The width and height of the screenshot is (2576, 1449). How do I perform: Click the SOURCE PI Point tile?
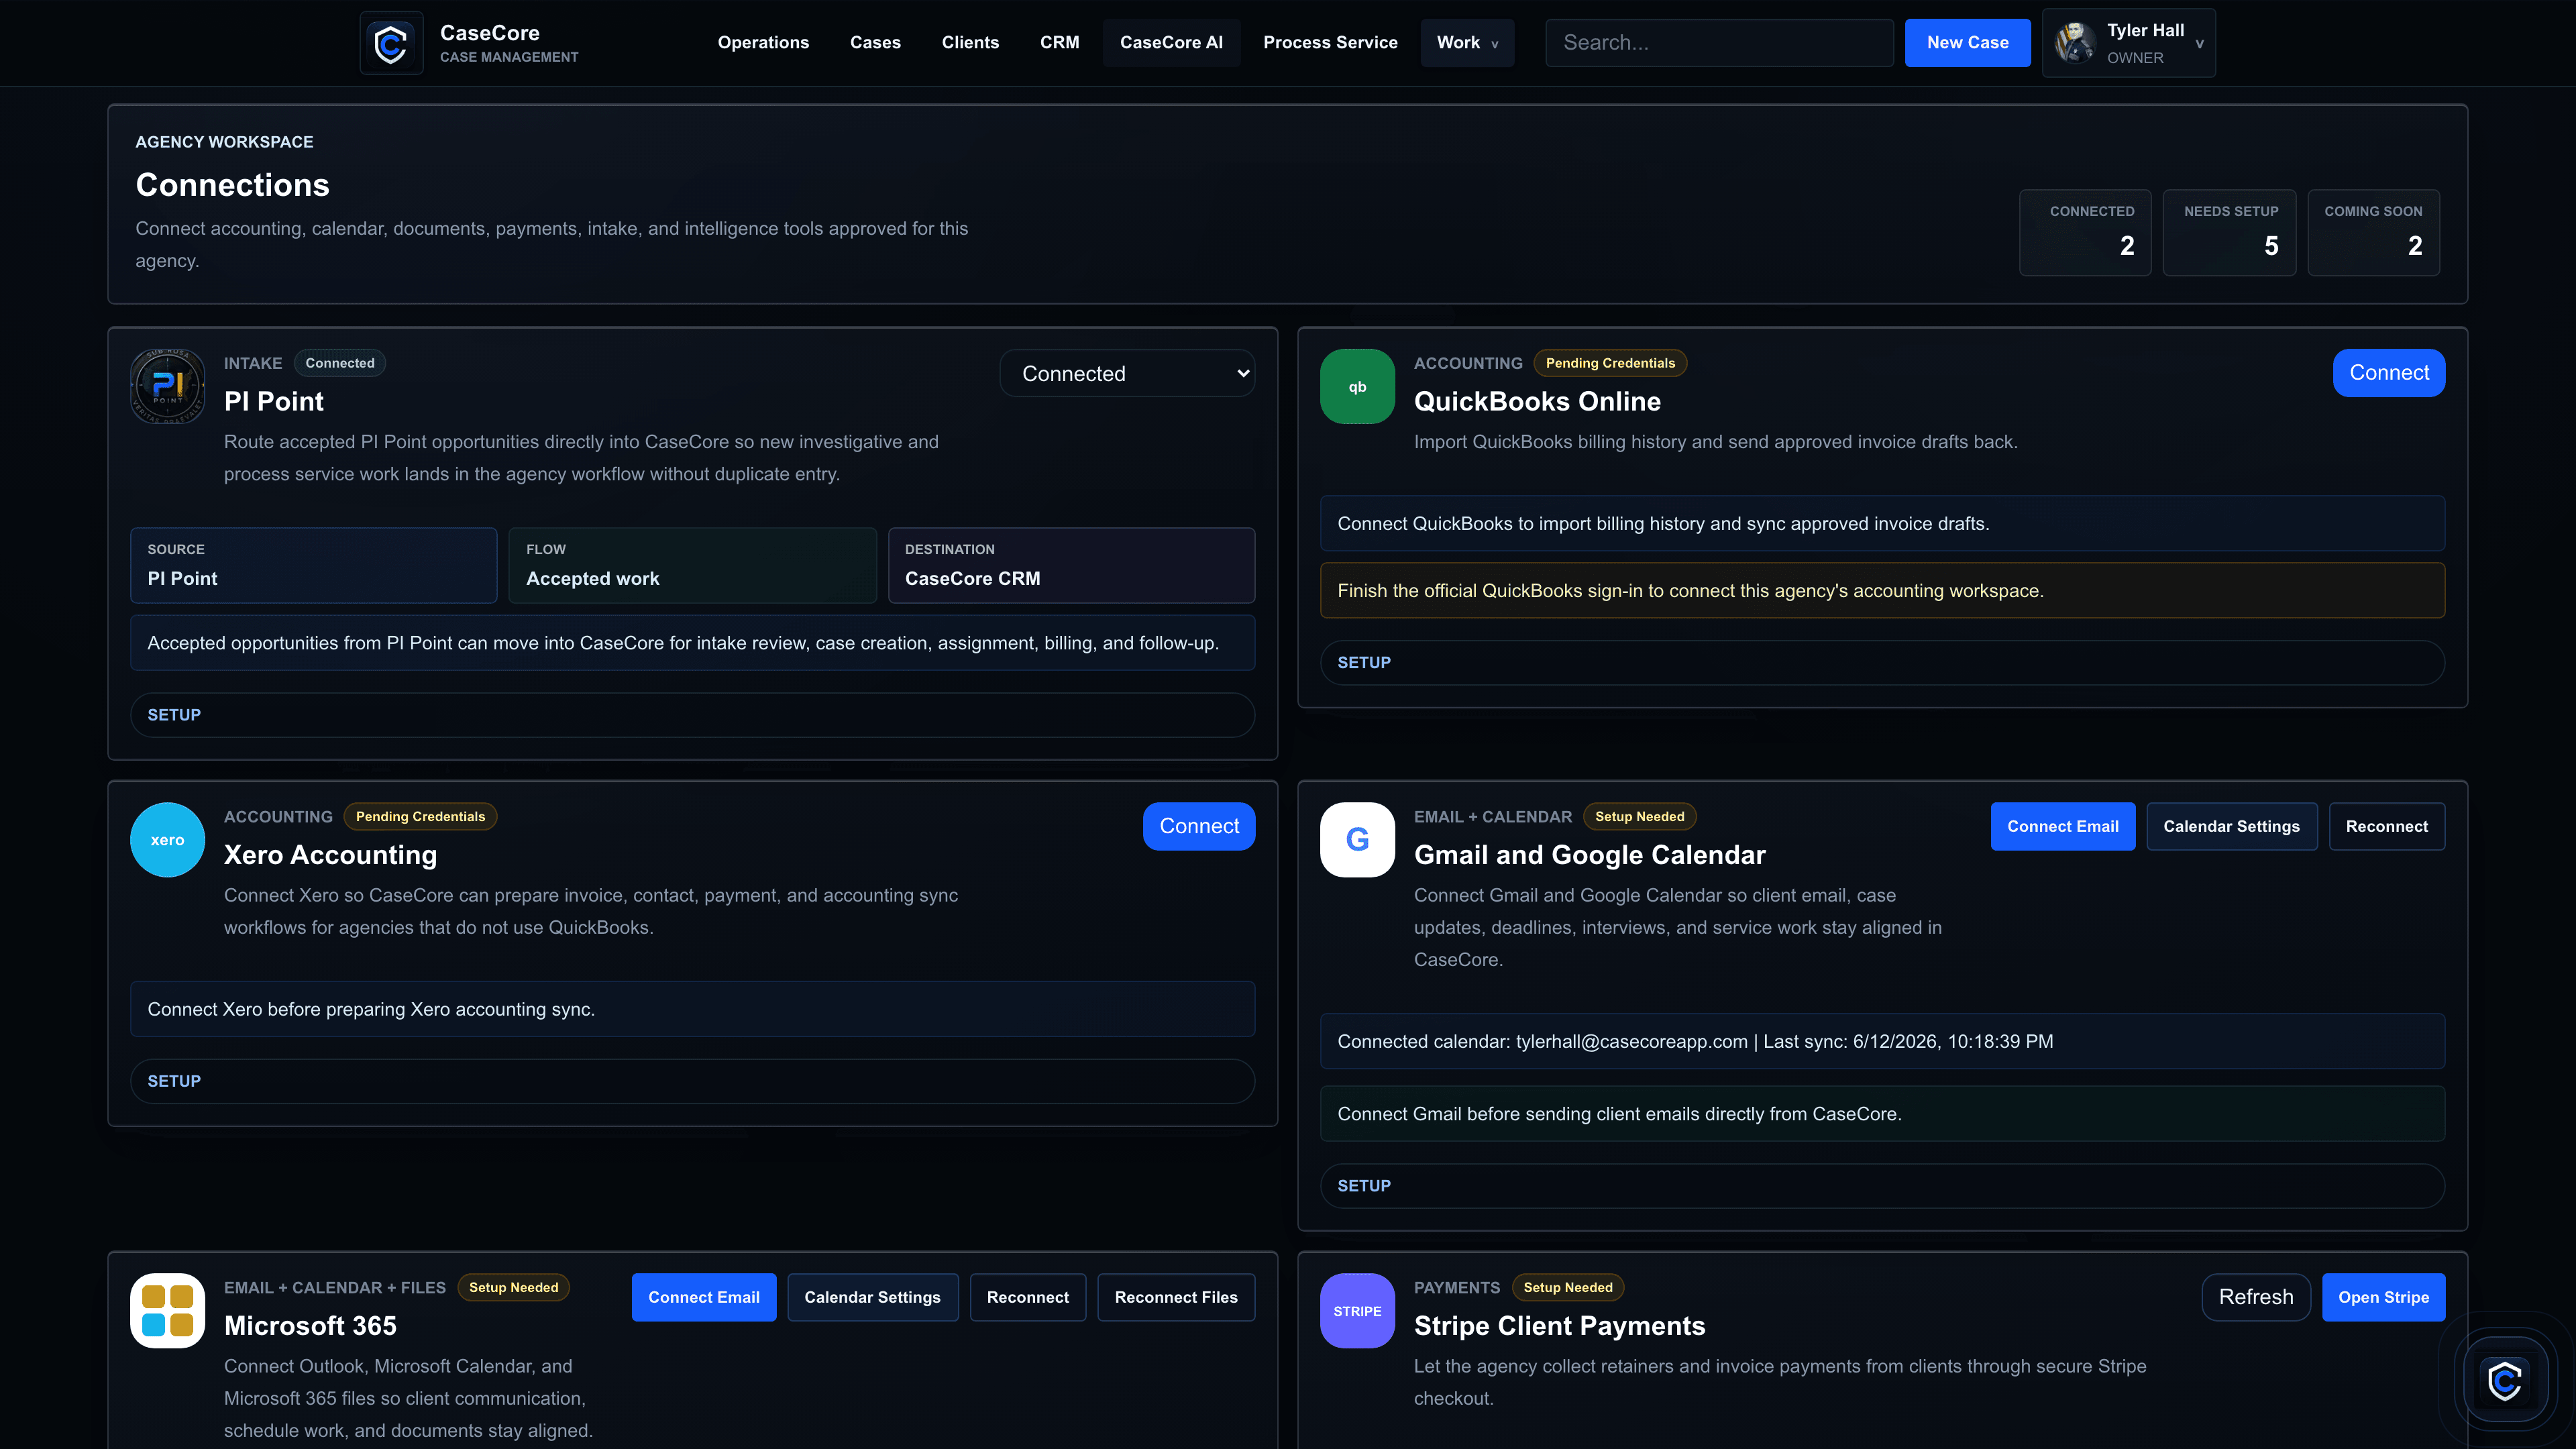point(313,565)
